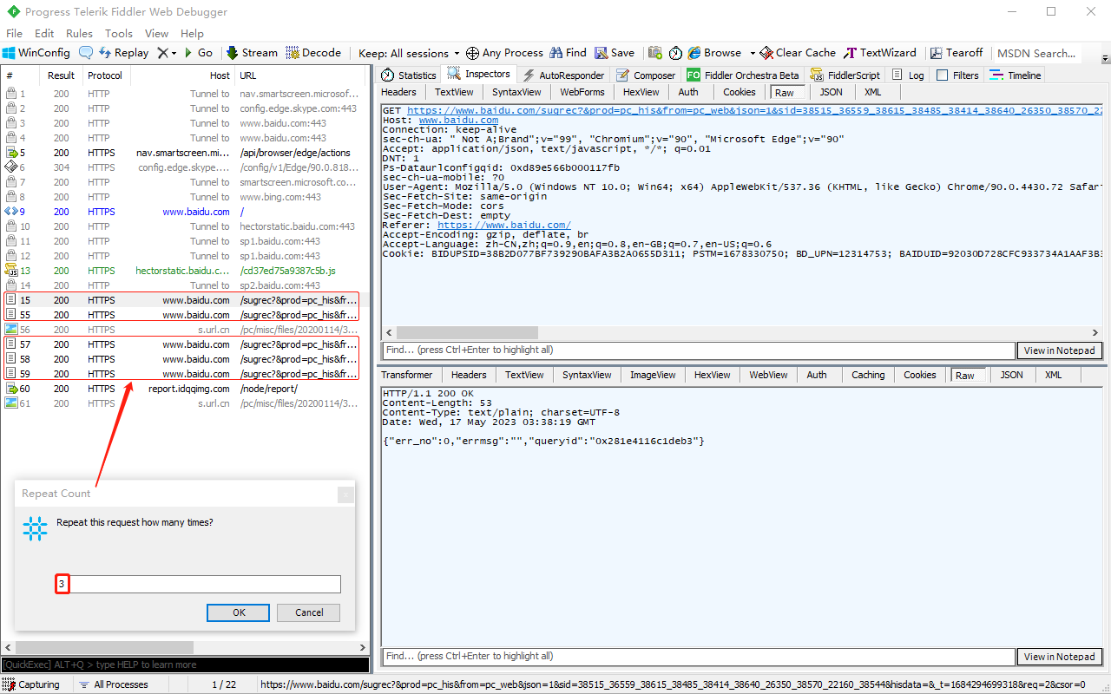Open the Log tab
The width and height of the screenshot is (1111, 694).
coord(908,75)
